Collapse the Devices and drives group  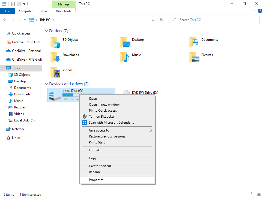(46, 84)
